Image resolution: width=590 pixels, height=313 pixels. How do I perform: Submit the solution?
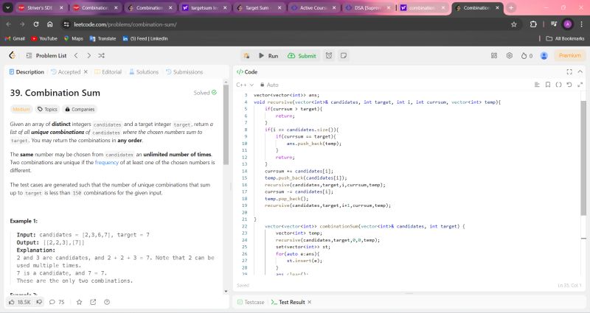[302, 55]
